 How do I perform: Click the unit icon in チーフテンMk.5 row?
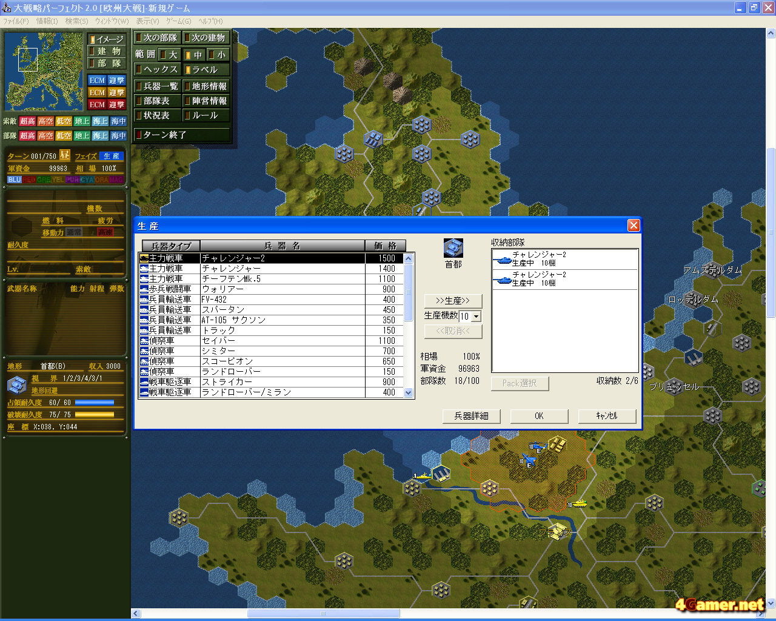coord(144,279)
